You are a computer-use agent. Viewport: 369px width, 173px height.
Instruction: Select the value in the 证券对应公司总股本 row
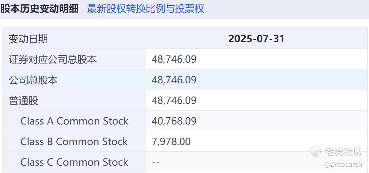click(174, 59)
